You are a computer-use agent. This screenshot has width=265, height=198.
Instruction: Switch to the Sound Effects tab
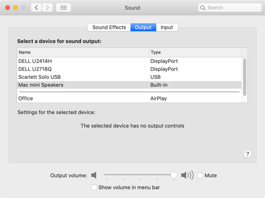point(109,27)
